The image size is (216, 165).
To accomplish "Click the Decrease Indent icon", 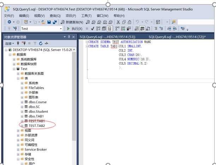I will [x=169, y=29].
